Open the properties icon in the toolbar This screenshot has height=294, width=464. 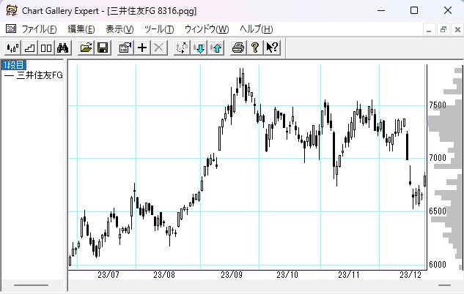[125, 48]
